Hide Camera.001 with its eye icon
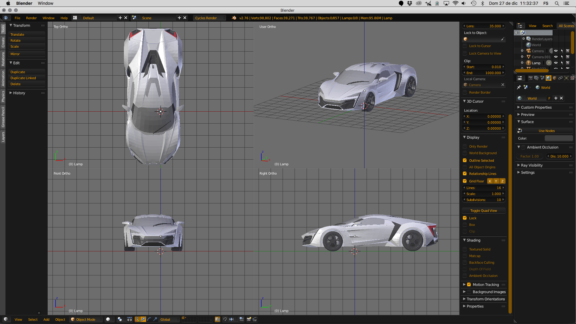The height and width of the screenshot is (324, 576). click(556, 57)
